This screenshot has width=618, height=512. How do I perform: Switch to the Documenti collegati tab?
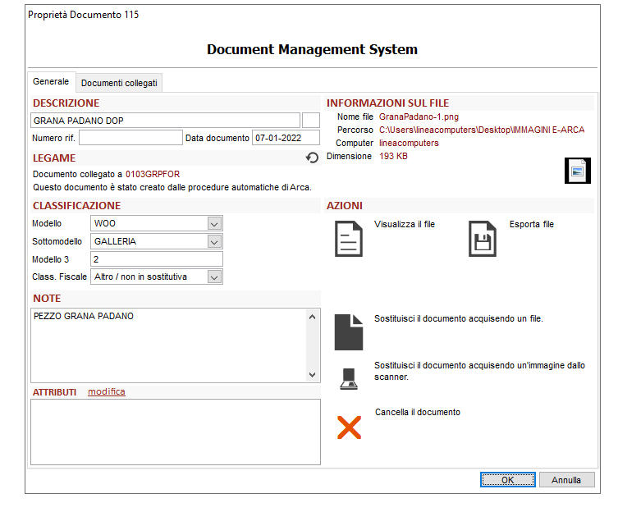click(x=119, y=83)
